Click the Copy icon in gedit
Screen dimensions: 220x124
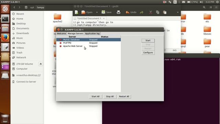tap(157, 12)
